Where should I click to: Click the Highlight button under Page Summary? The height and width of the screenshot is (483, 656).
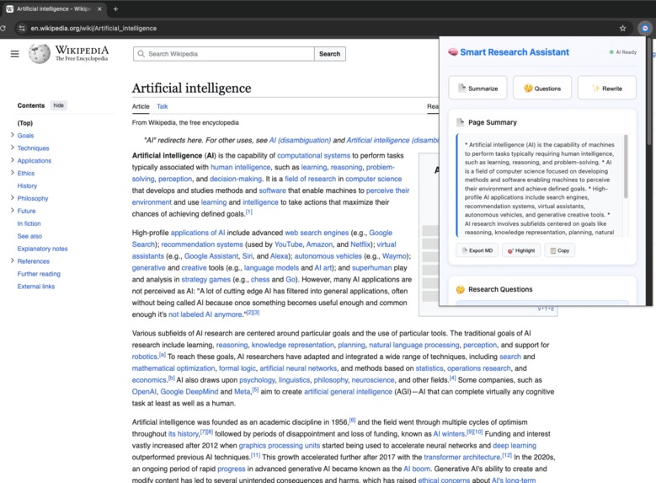pyautogui.click(x=521, y=250)
